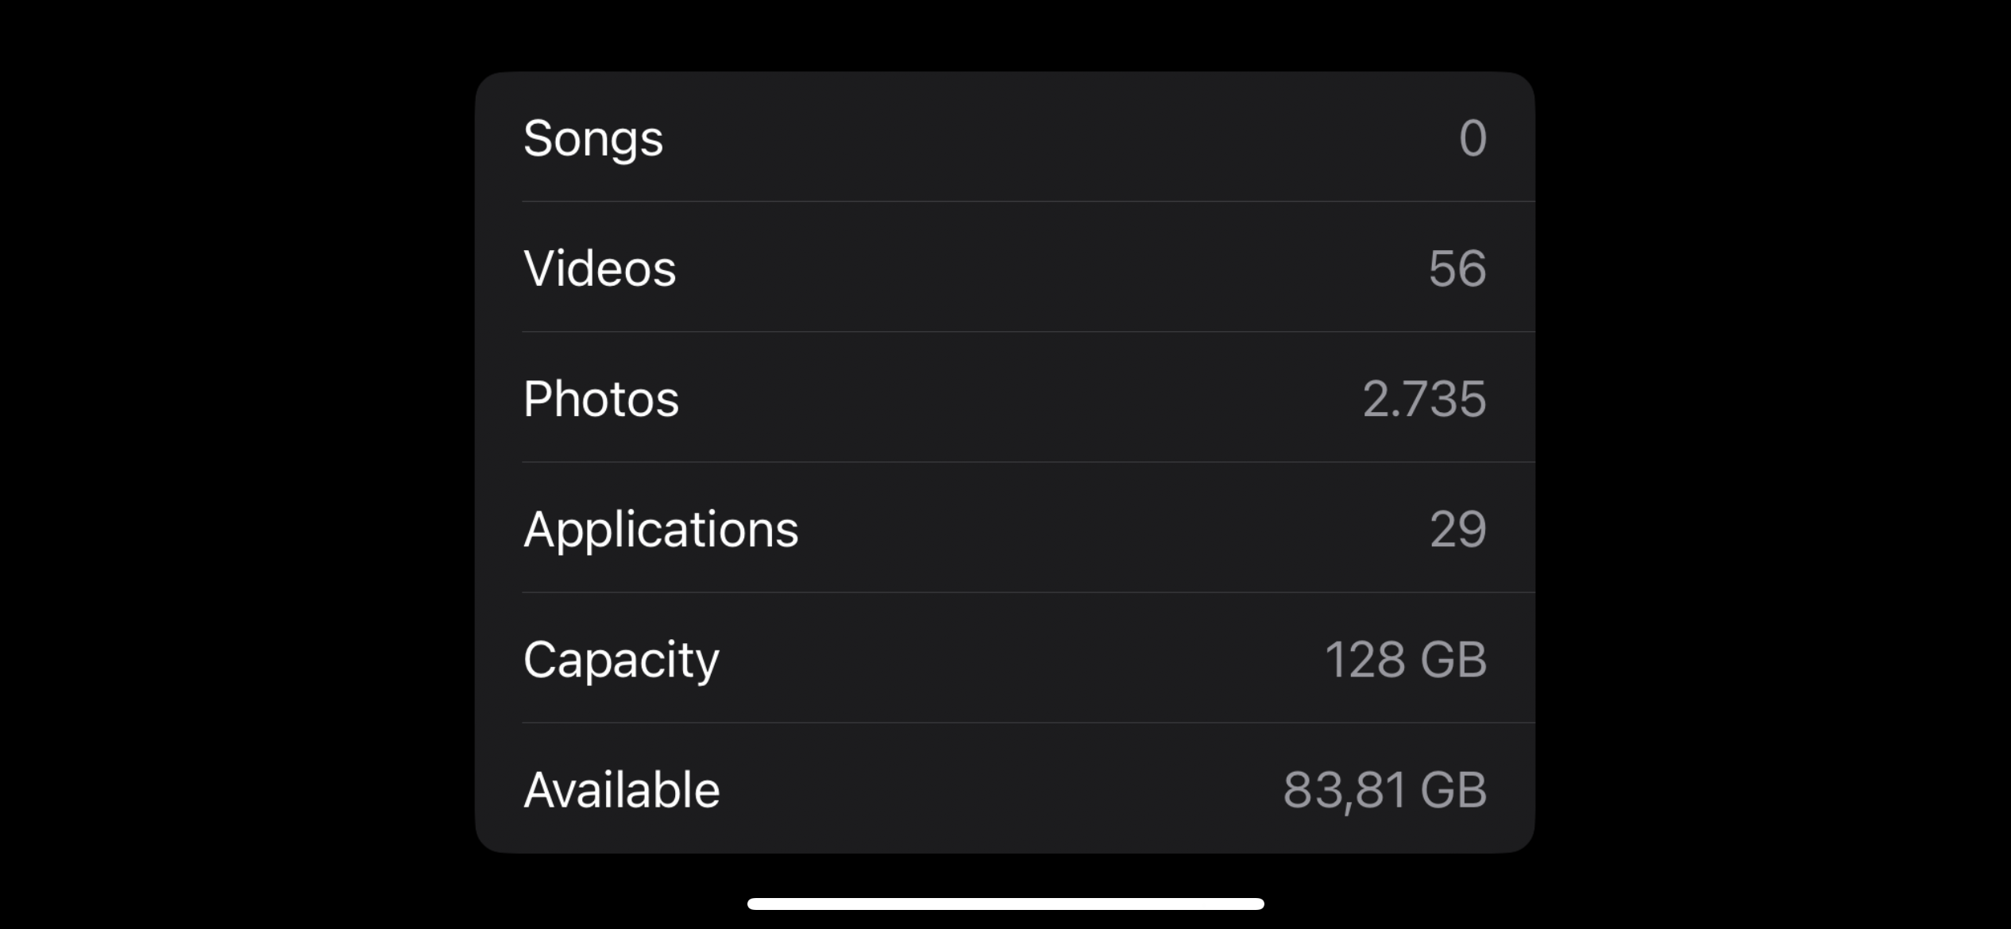The height and width of the screenshot is (929, 2011).
Task: Tap the Videos label
Action: coord(600,268)
